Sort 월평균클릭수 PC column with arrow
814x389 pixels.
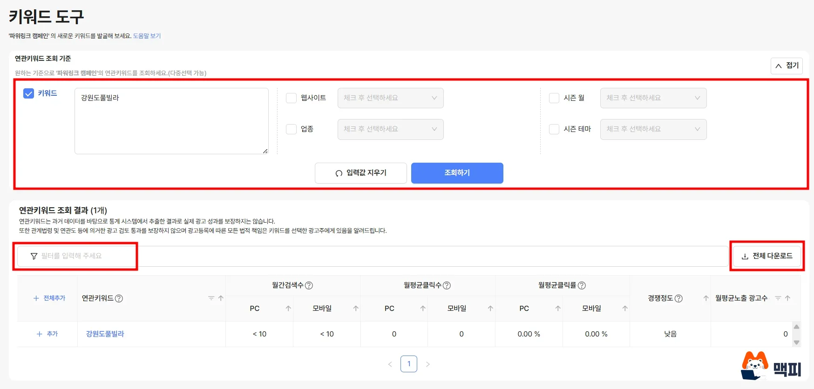click(x=423, y=309)
